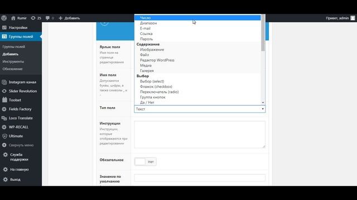
Task: Click the Toolset icon
Action: 4,100
